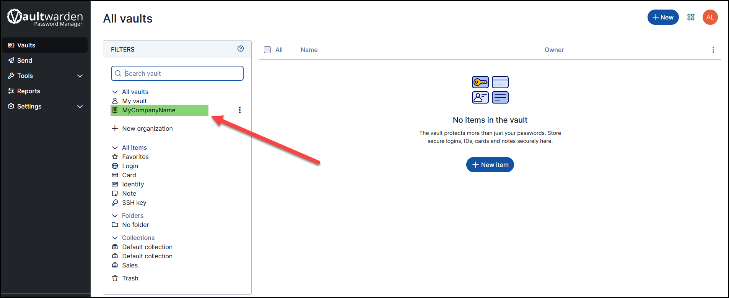Open the MyCompanyName three-dot options menu
This screenshot has width=729, height=298.
click(x=240, y=110)
